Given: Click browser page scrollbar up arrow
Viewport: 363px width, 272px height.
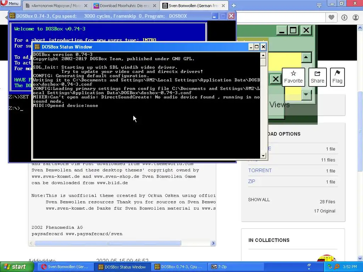Looking at the screenshot, I should pos(360,28).
